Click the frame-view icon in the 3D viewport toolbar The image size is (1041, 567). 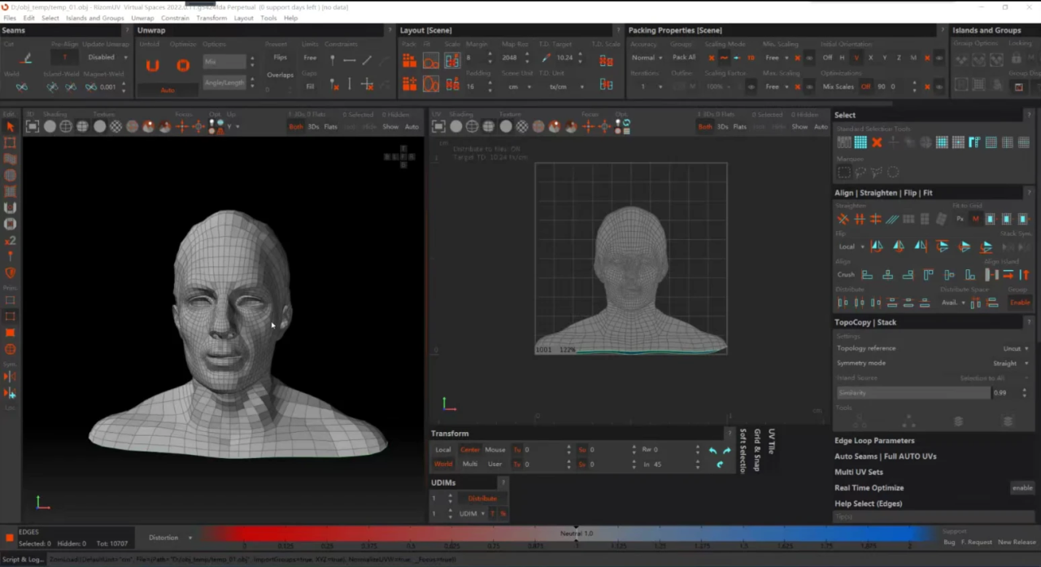click(x=33, y=126)
